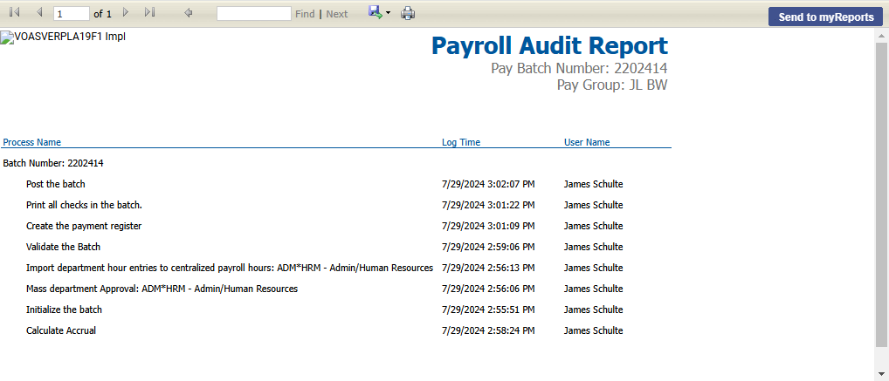The width and height of the screenshot is (889, 381).
Task: Select 'Create the payment register' row text
Action: (x=84, y=226)
